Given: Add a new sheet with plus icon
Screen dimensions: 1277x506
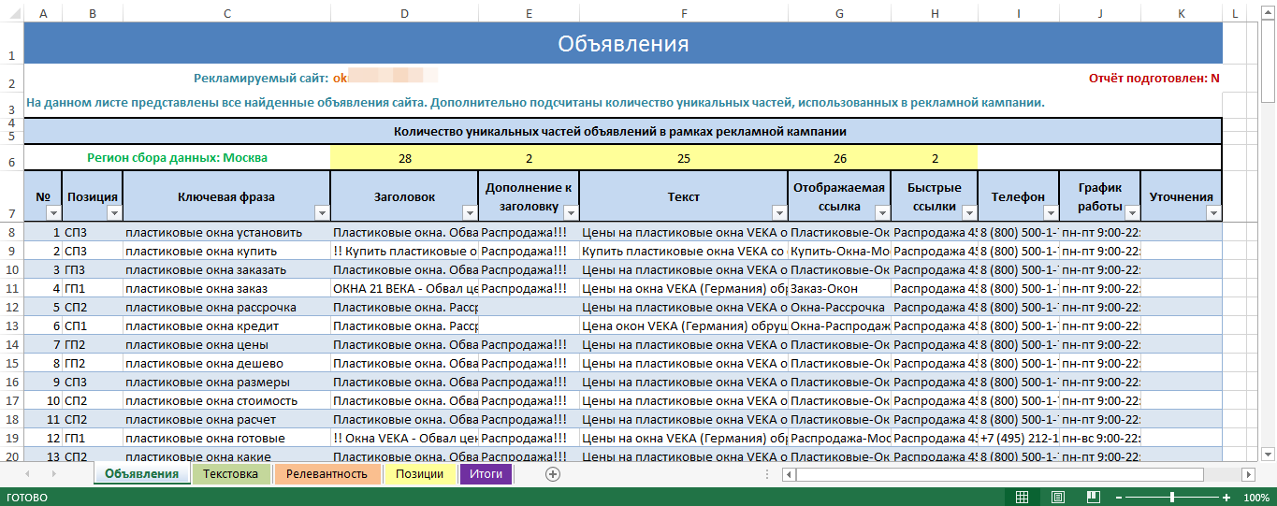Looking at the screenshot, I should pos(553,474).
